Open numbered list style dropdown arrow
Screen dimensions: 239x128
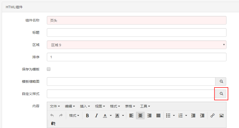[186, 115]
